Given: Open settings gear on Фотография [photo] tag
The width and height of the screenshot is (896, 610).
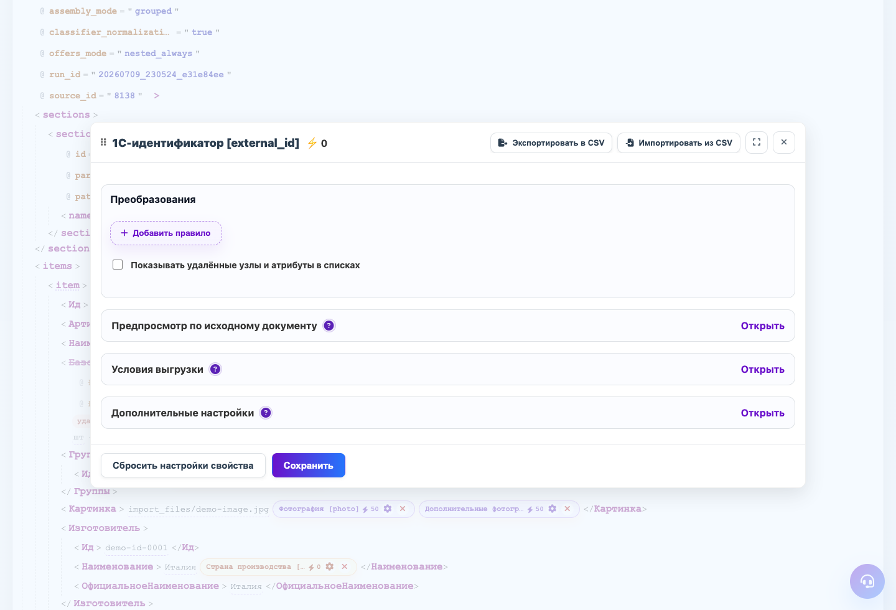Looking at the screenshot, I should pyautogui.click(x=388, y=509).
